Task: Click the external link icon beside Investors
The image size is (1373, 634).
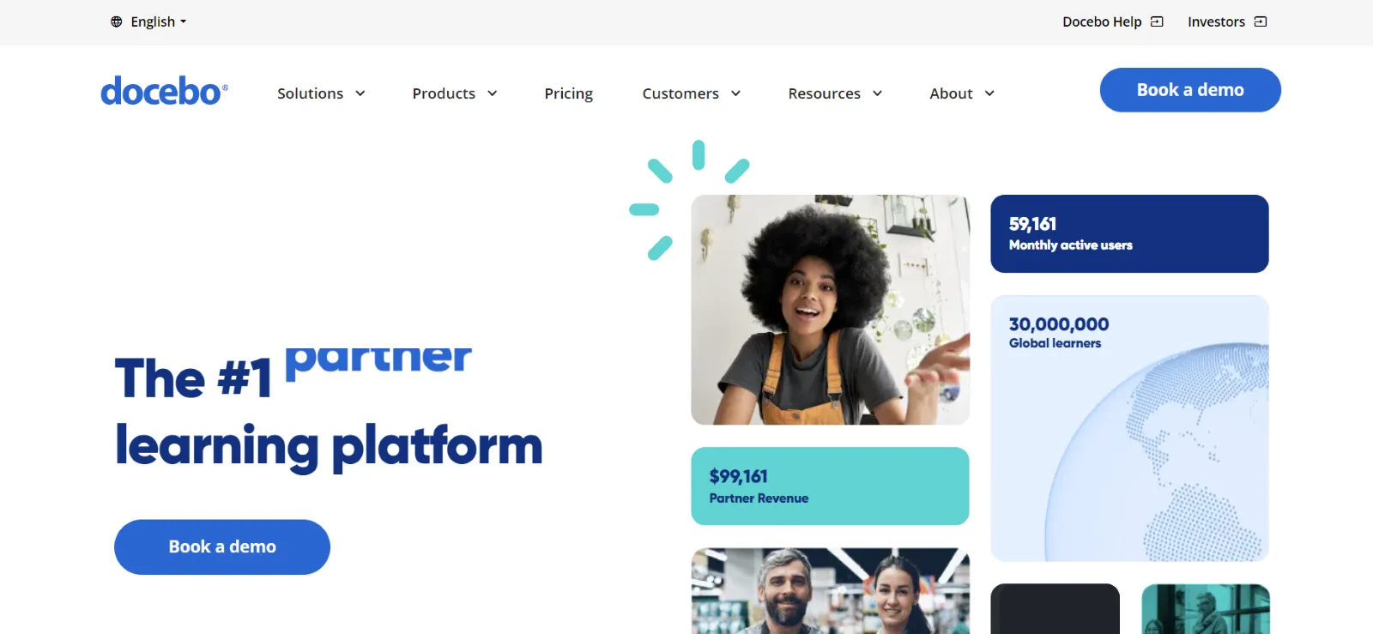Action: (1261, 21)
